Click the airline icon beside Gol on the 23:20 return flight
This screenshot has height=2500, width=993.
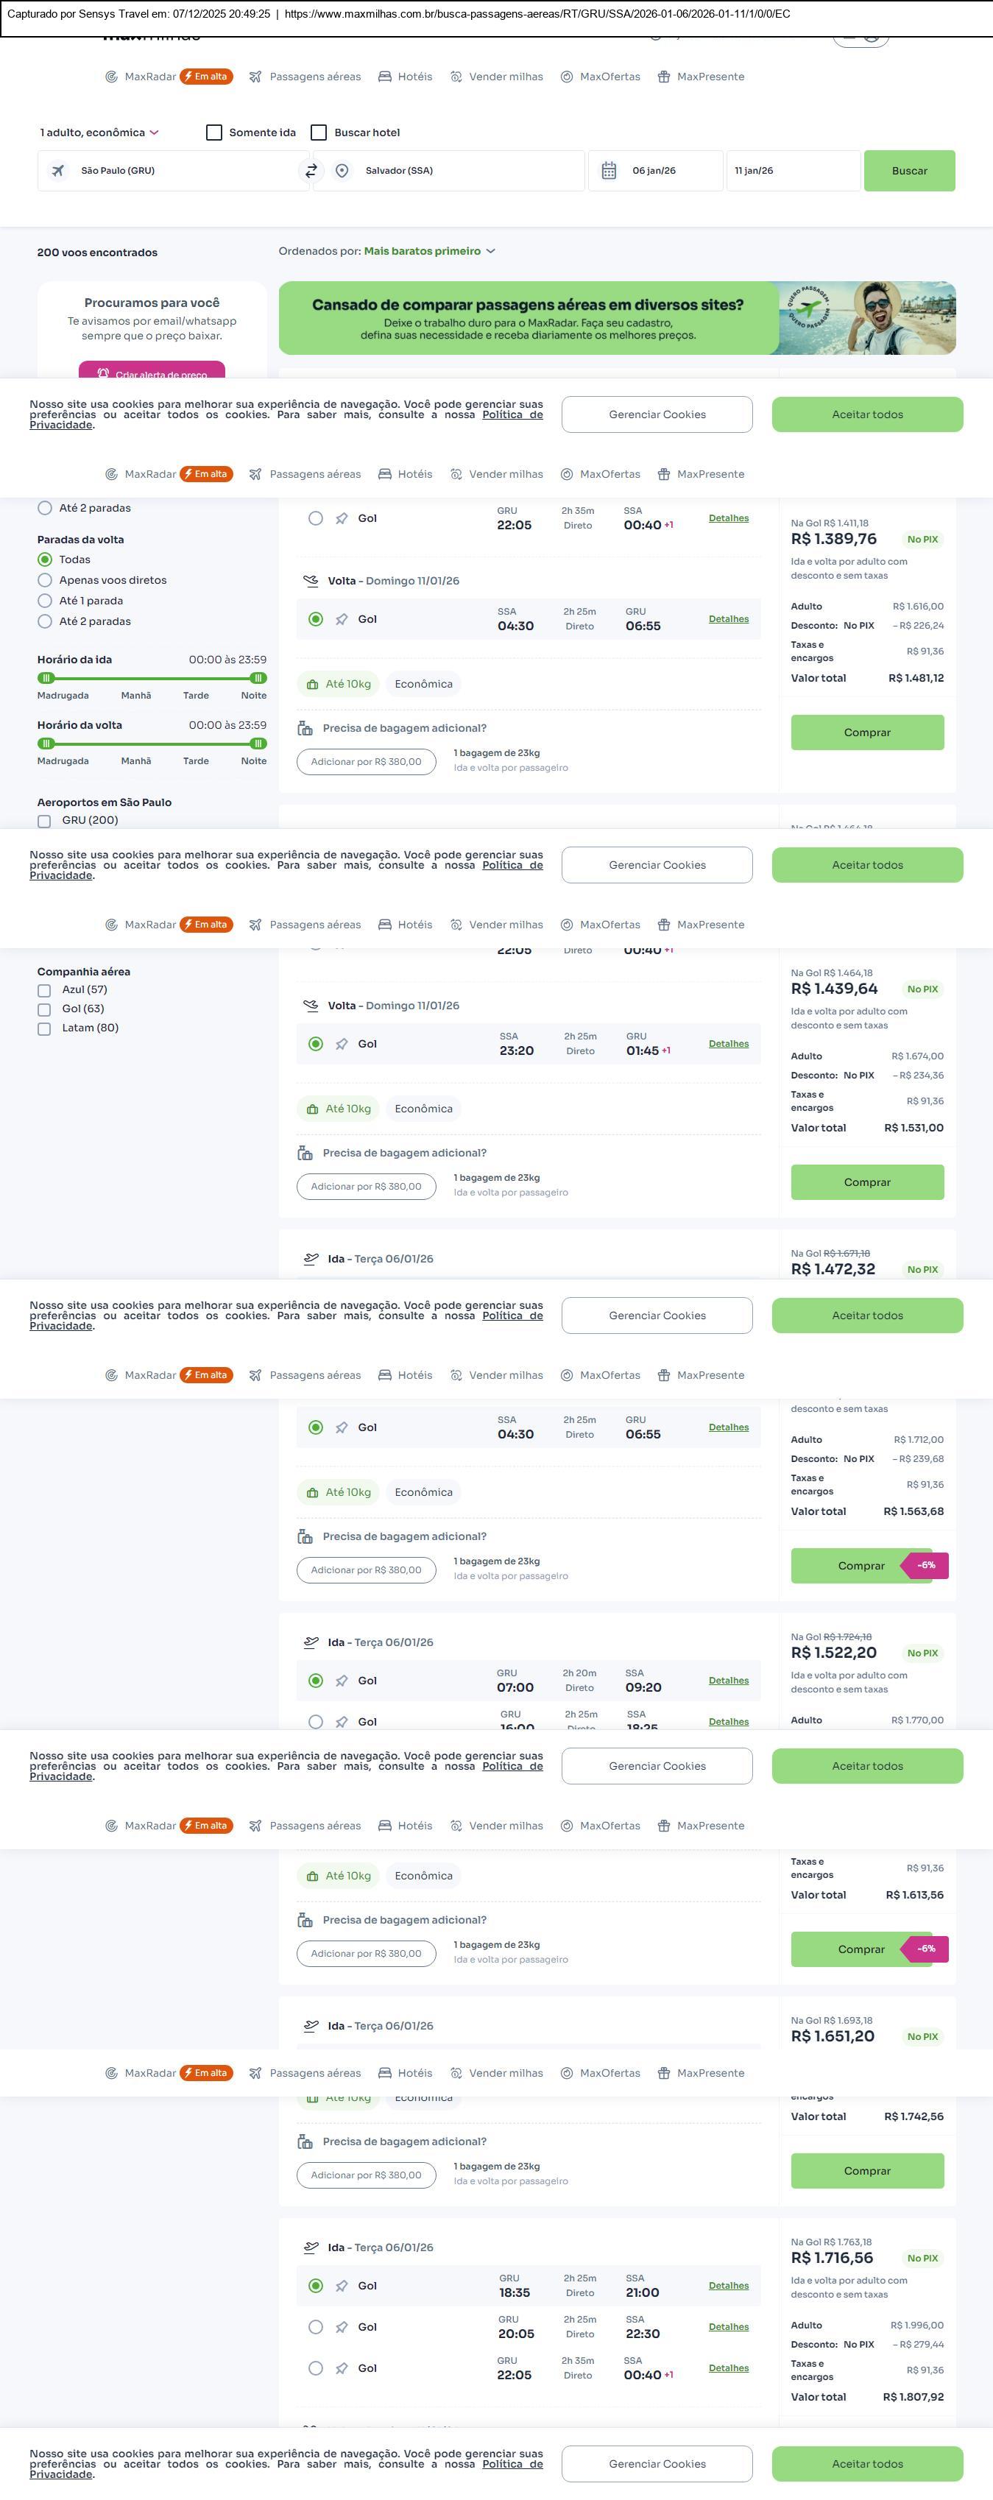[x=342, y=1045]
